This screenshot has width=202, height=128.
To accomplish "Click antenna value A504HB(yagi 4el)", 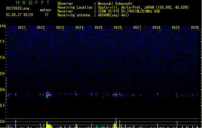I will (113, 15).
